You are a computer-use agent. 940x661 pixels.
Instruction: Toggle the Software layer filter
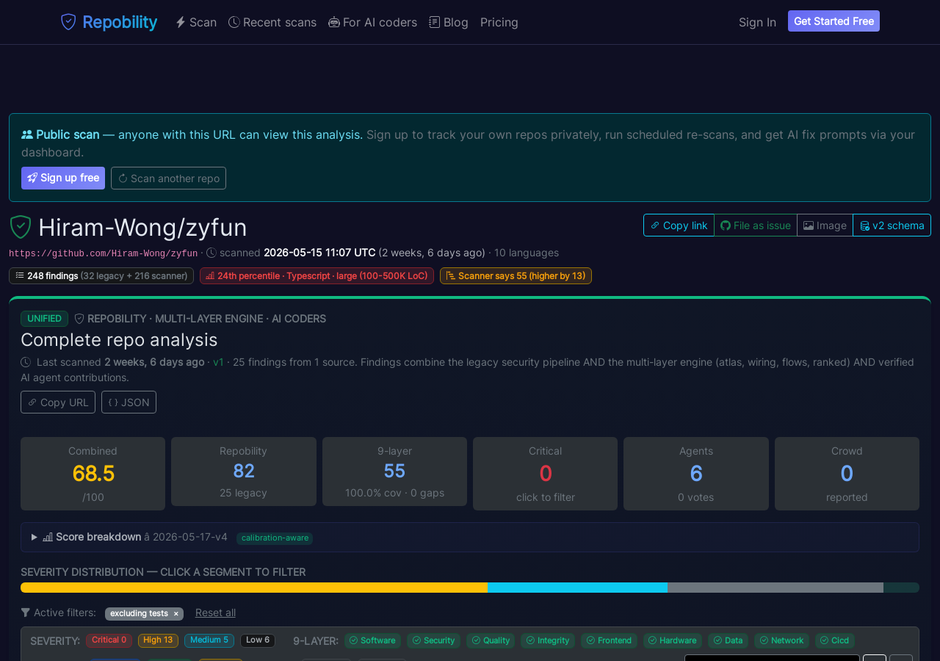coord(372,640)
